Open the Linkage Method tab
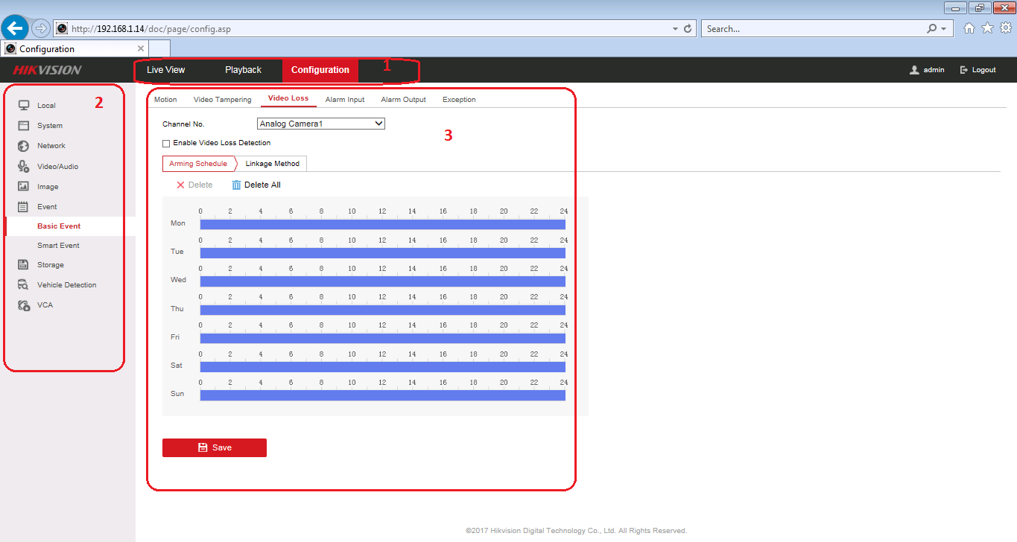Viewport: 1017px width, 542px height. point(272,164)
